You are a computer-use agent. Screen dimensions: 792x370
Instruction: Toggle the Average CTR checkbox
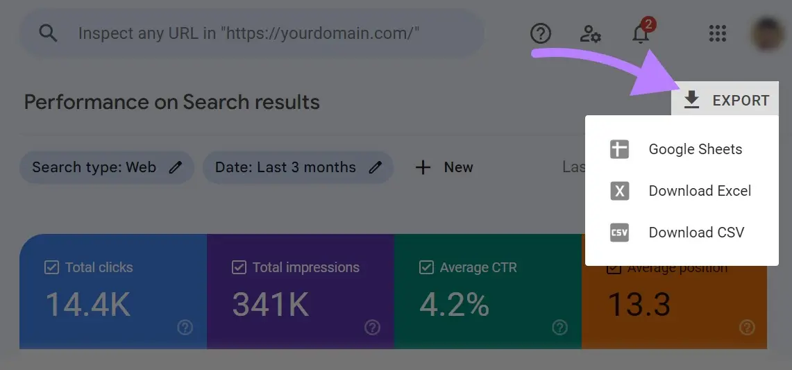coord(426,267)
